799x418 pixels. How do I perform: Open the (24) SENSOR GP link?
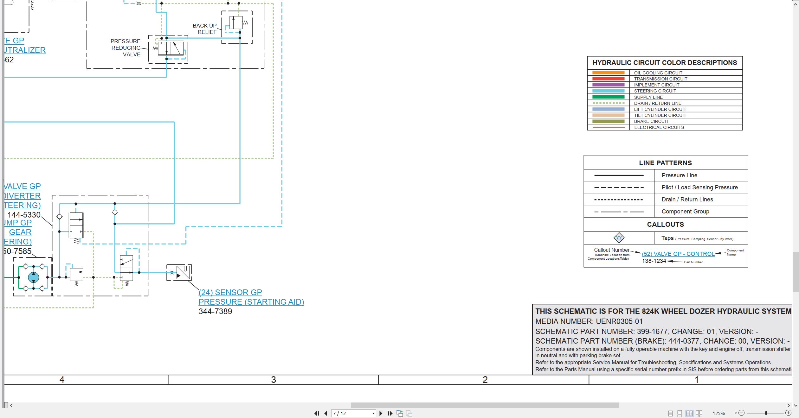pyautogui.click(x=230, y=292)
